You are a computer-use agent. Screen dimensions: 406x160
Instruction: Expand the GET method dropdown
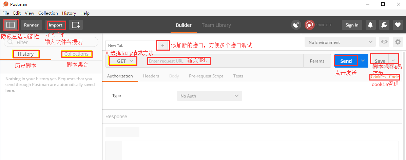(x=125, y=61)
